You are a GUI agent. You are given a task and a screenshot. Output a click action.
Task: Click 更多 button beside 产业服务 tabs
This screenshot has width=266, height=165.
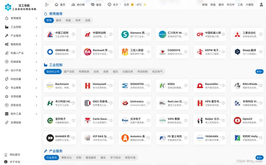[x=259, y=157]
